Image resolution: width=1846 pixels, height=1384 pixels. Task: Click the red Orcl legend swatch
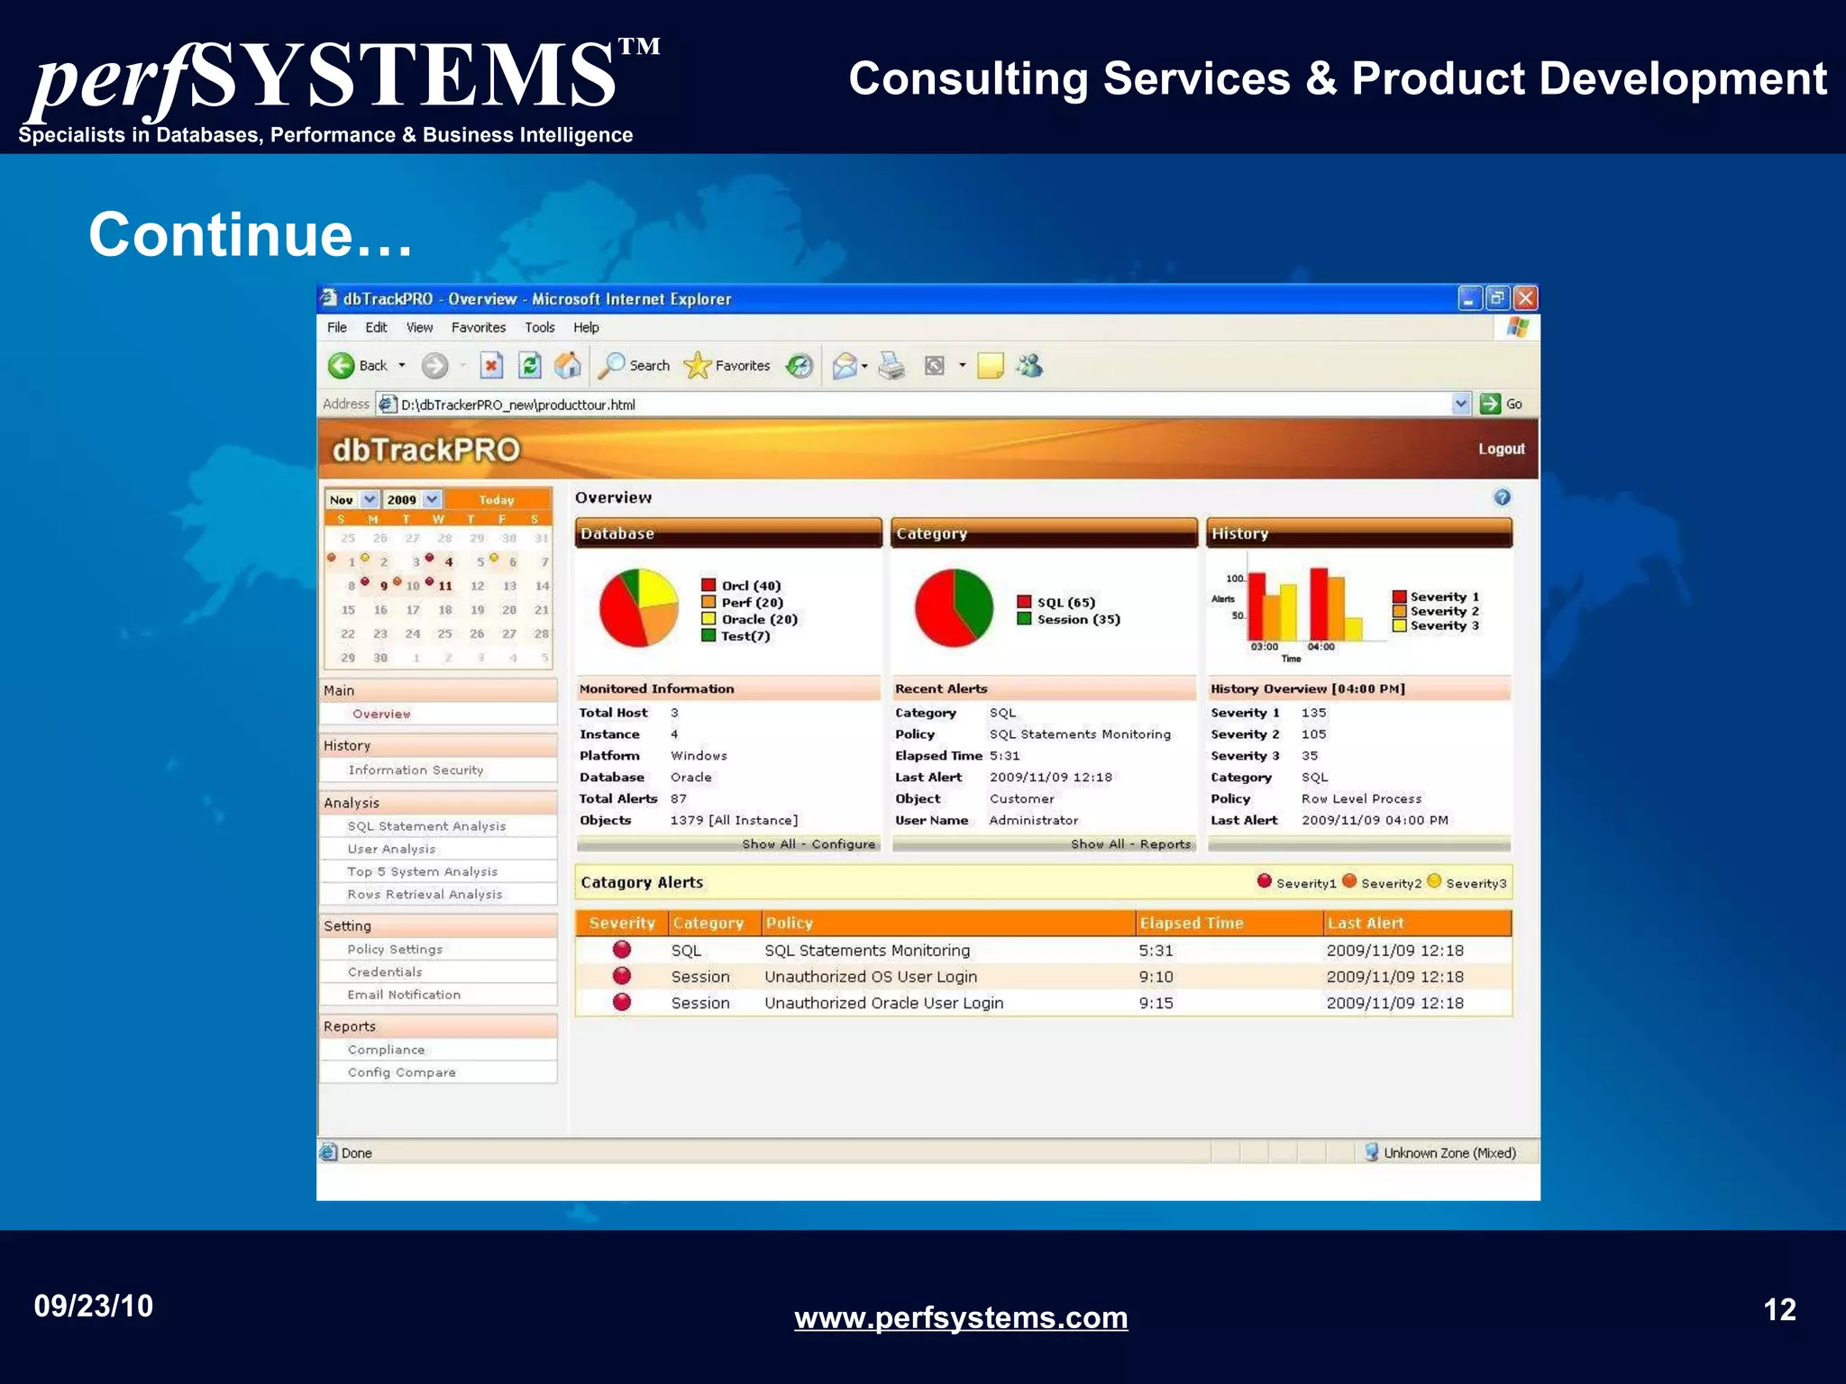[708, 586]
